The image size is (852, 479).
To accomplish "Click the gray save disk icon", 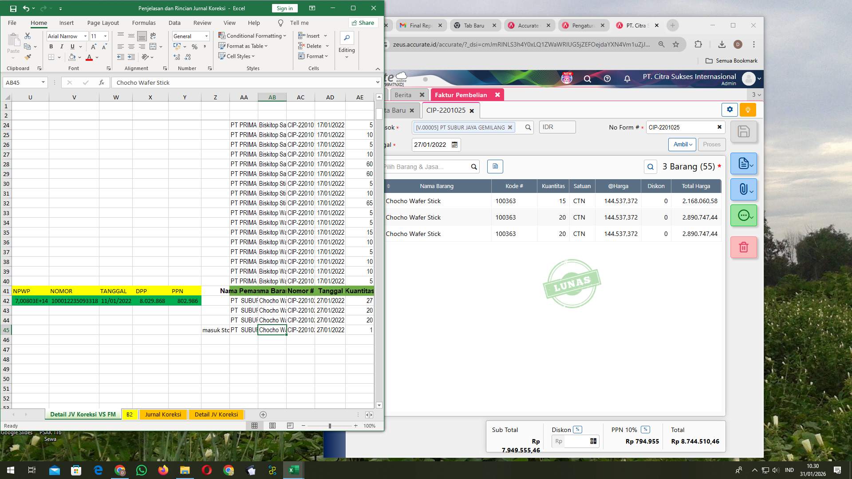I will click(x=744, y=132).
